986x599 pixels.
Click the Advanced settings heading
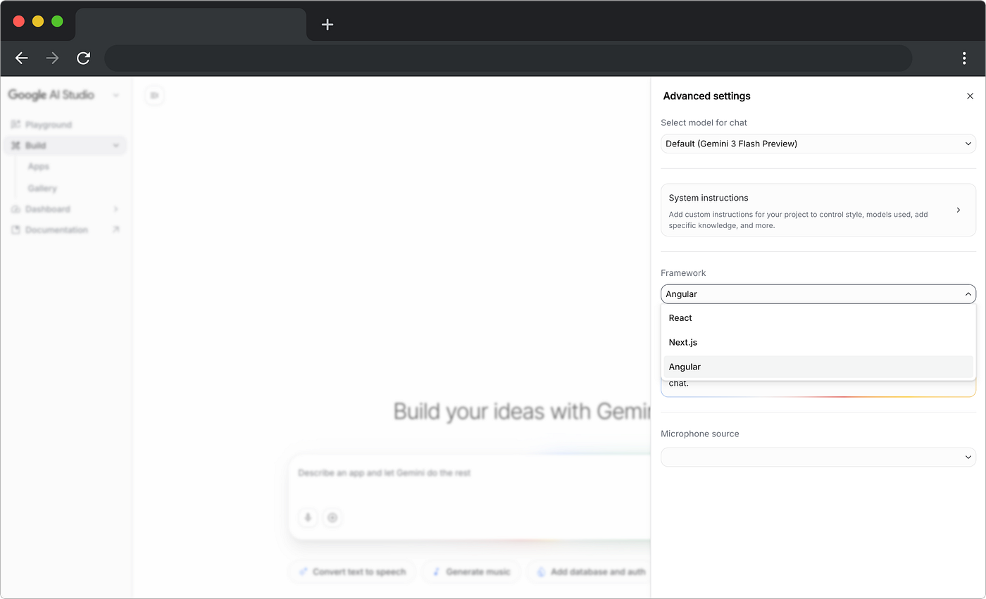pos(707,96)
